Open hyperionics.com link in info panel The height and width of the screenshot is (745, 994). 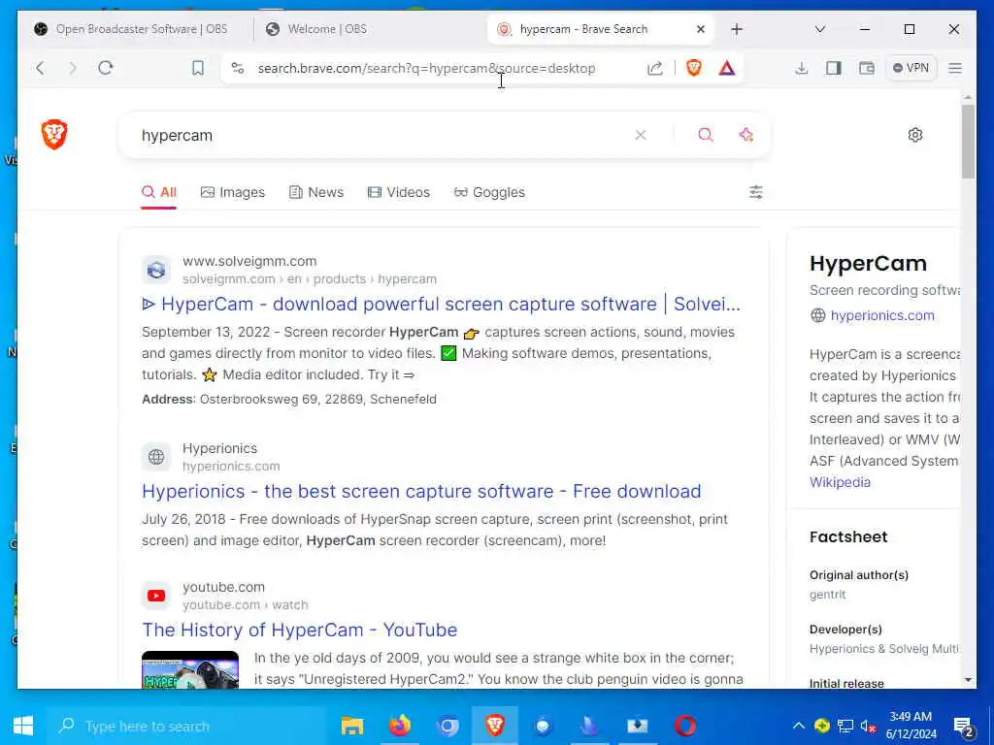pos(881,315)
